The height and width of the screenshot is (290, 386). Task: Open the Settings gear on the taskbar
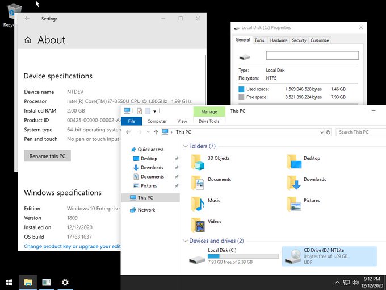[65, 283]
